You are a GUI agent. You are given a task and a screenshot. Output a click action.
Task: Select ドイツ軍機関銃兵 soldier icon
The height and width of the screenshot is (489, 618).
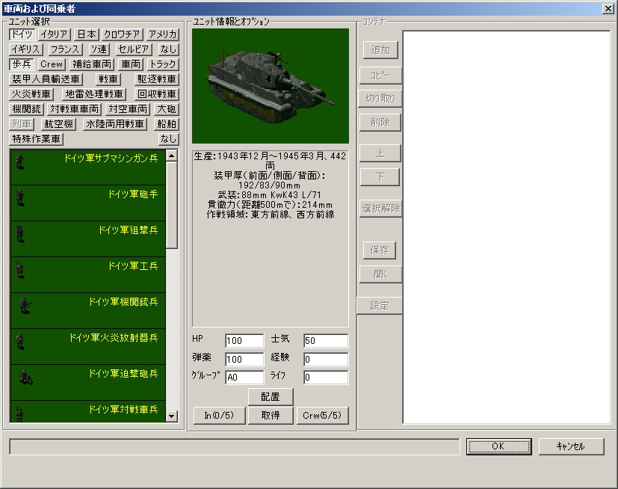coord(25,306)
